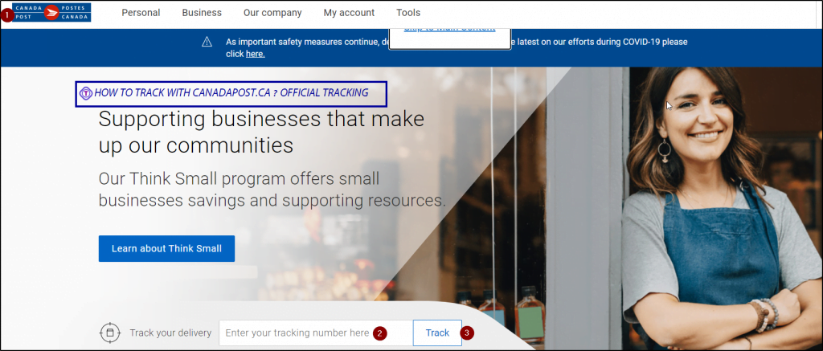Open the Business menu
Screen dimensions: 823x351
202,13
